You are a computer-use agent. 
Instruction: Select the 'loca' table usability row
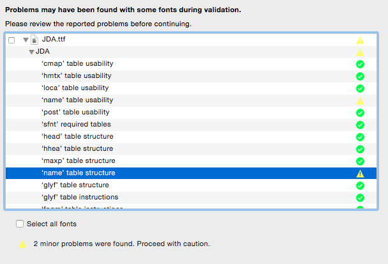(x=191, y=88)
